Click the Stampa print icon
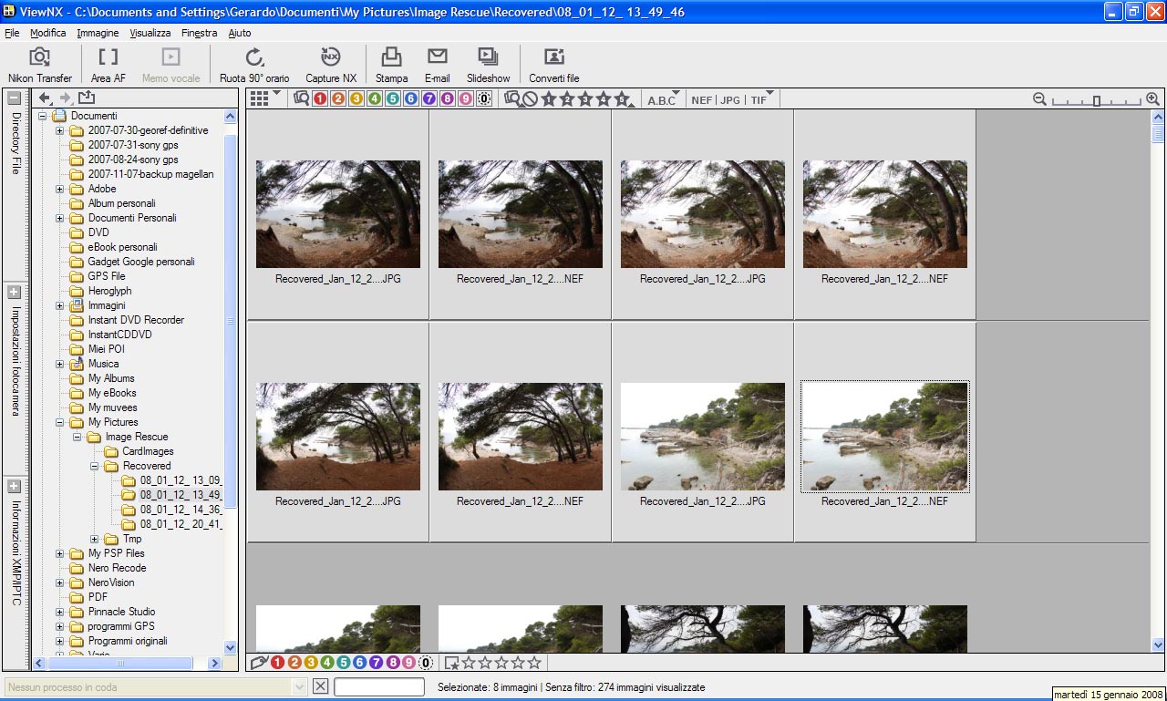The image size is (1167, 701). [391, 57]
